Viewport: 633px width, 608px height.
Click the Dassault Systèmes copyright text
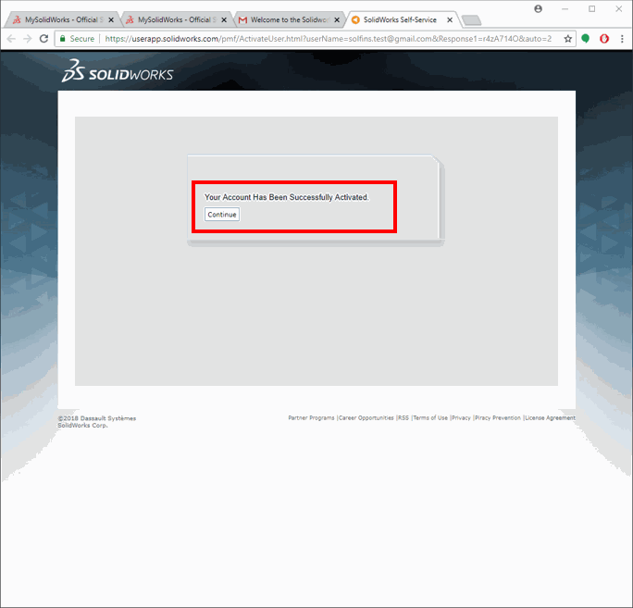(97, 422)
